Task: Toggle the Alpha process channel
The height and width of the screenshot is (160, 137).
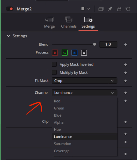Action: click(84, 53)
